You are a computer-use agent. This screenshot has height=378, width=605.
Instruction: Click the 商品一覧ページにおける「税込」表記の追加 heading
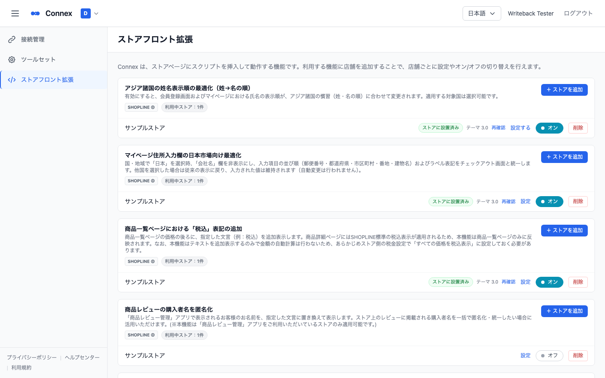183,229
